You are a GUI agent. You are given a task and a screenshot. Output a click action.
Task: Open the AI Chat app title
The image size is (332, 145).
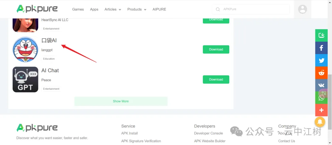[50, 70]
